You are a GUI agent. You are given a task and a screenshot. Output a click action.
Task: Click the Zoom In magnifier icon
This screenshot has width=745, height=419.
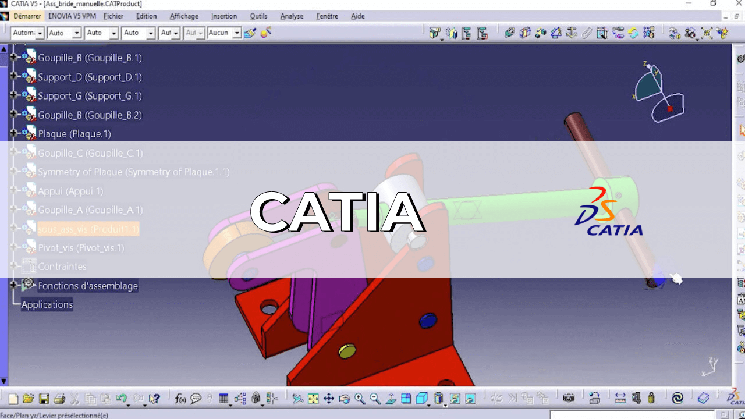(x=360, y=399)
